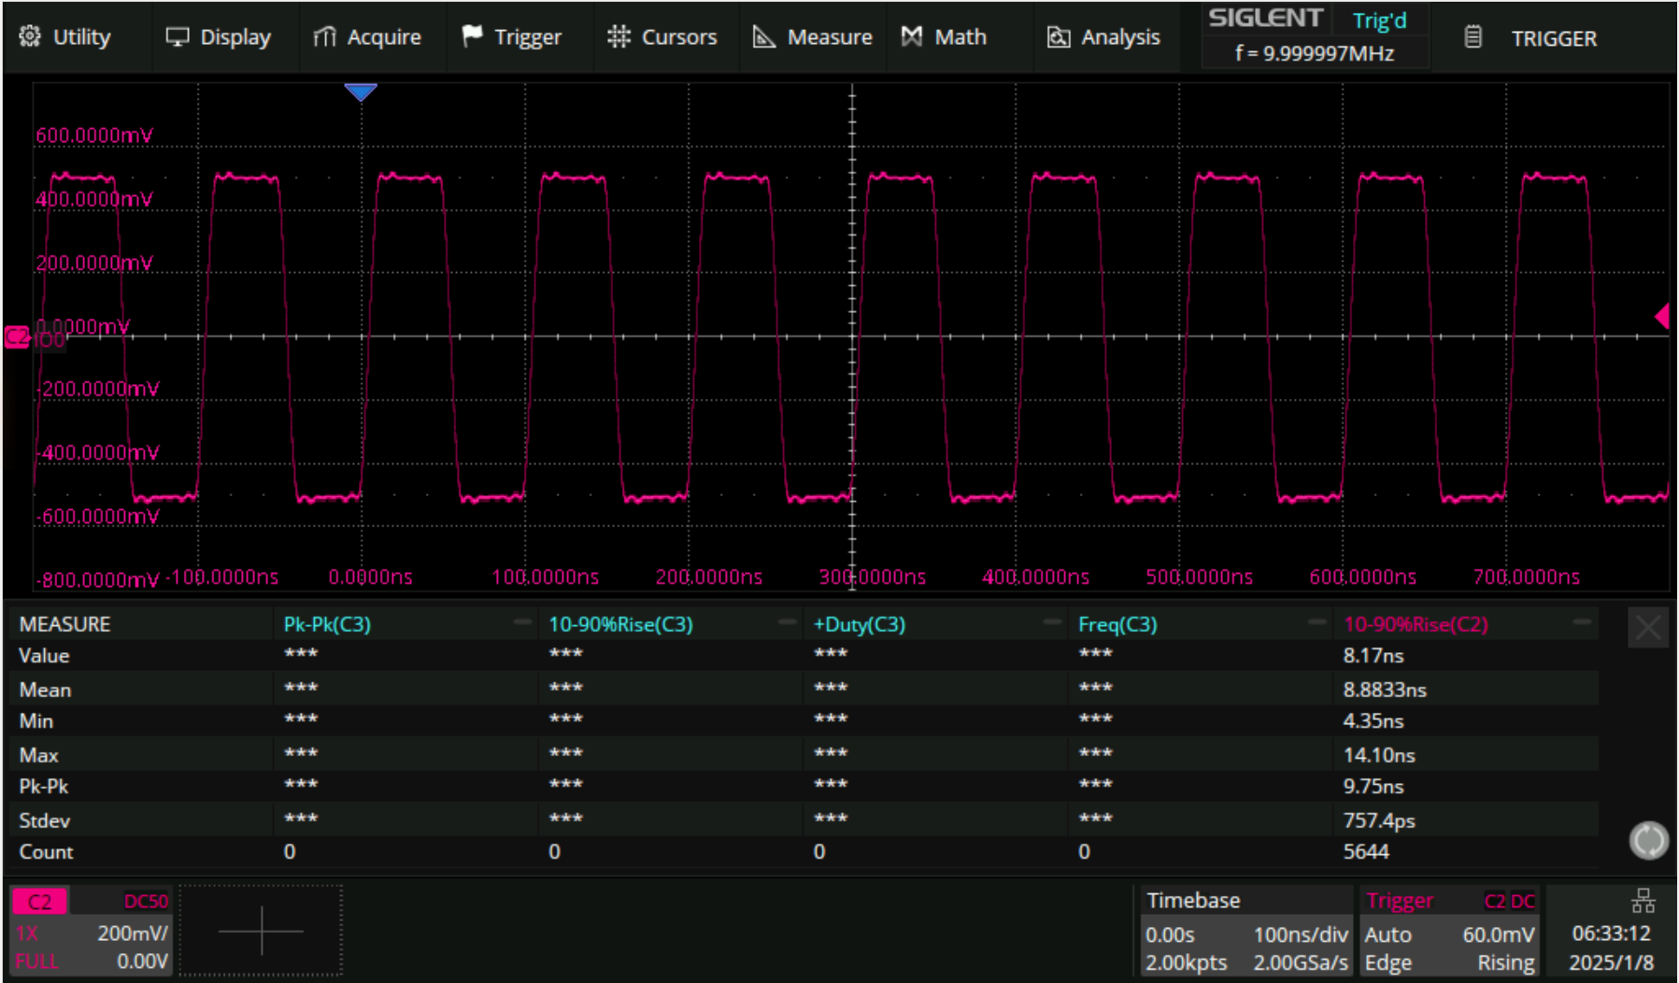Click the Math M icon
The image size is (1679, 983).
(x=911, y=36)
